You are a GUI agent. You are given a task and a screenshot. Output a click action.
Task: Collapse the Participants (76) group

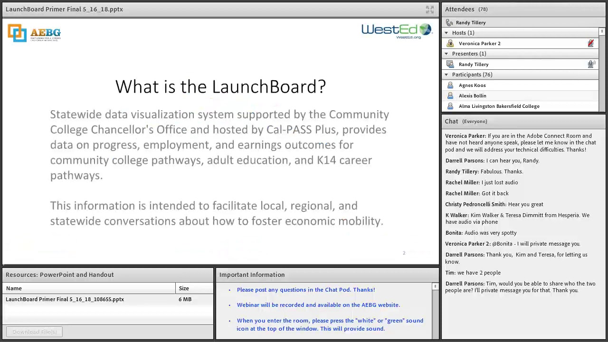coord(446,75)
